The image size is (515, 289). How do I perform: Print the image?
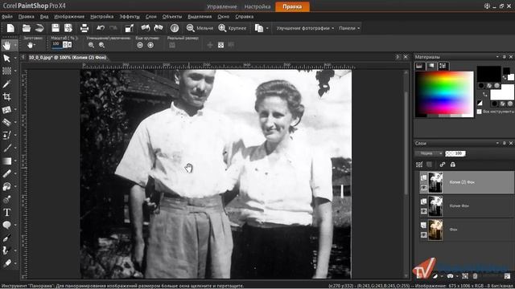[84, 28]
